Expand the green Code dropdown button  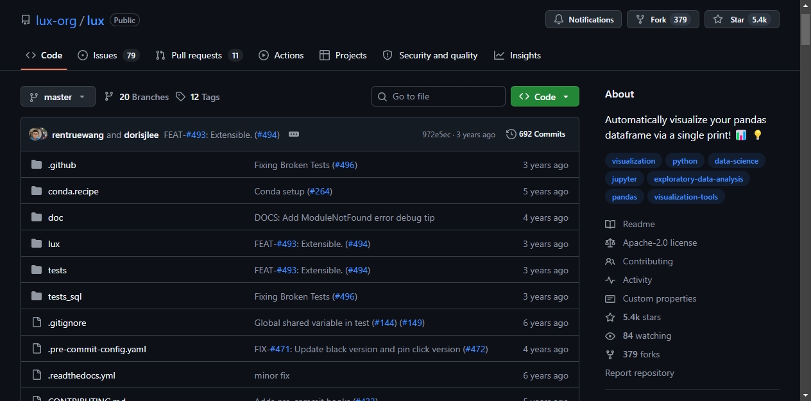pos(545,96)
